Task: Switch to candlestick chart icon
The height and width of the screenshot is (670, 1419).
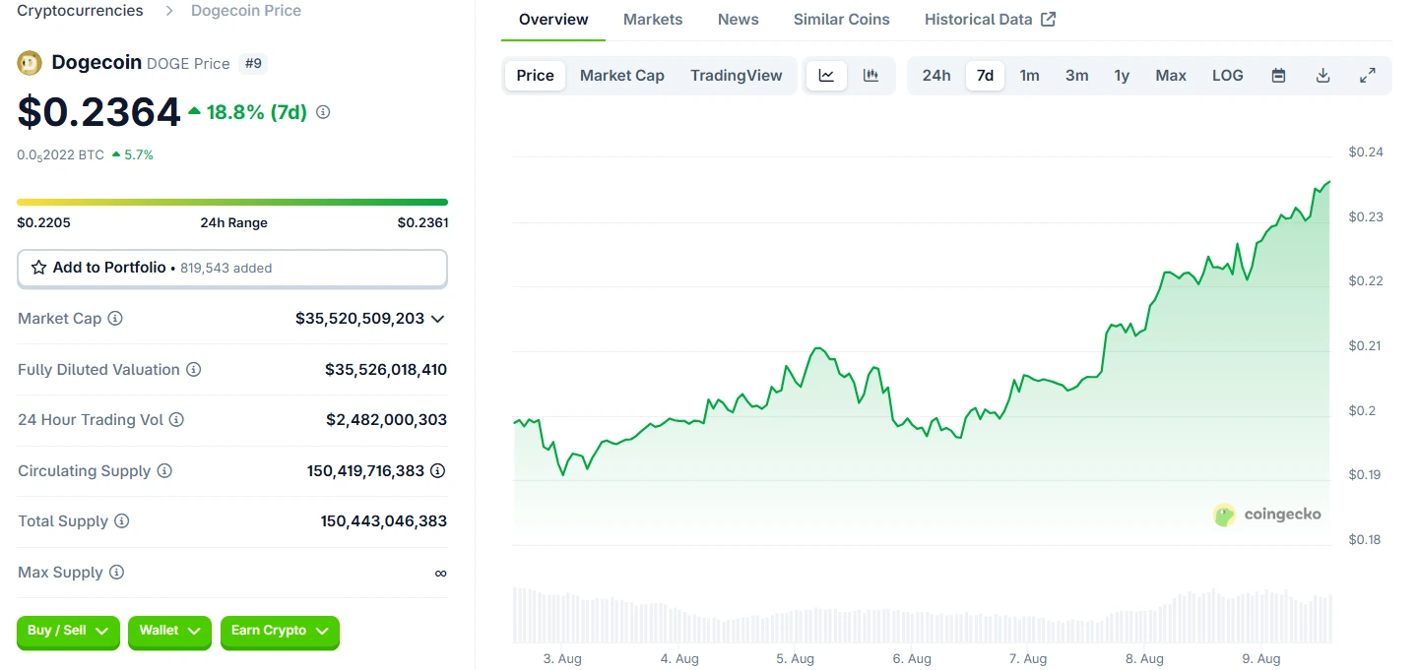Action: tap(871, 75)
